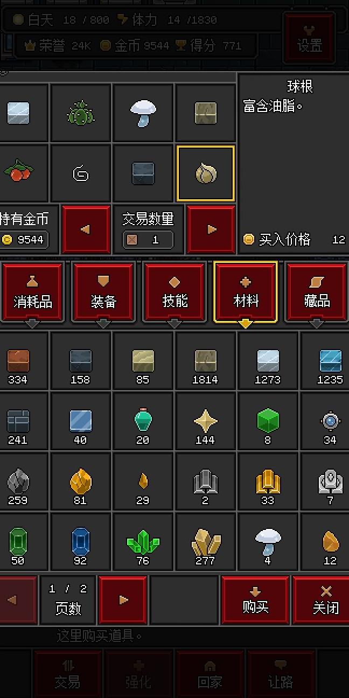Go to next inventory page arrow
349x698 pixels.
click(x=123, y=599)
